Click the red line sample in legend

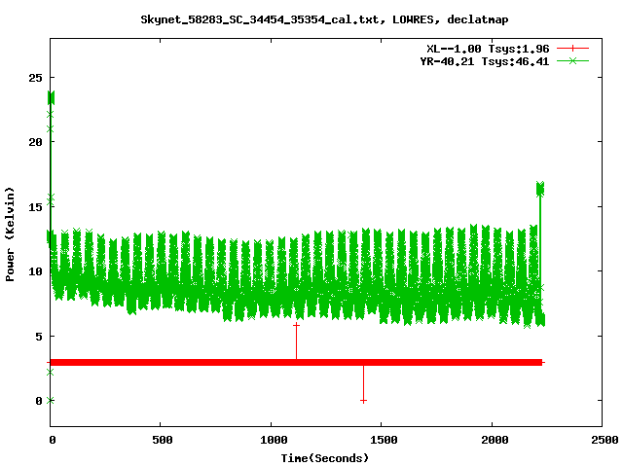tap(572, 49)
